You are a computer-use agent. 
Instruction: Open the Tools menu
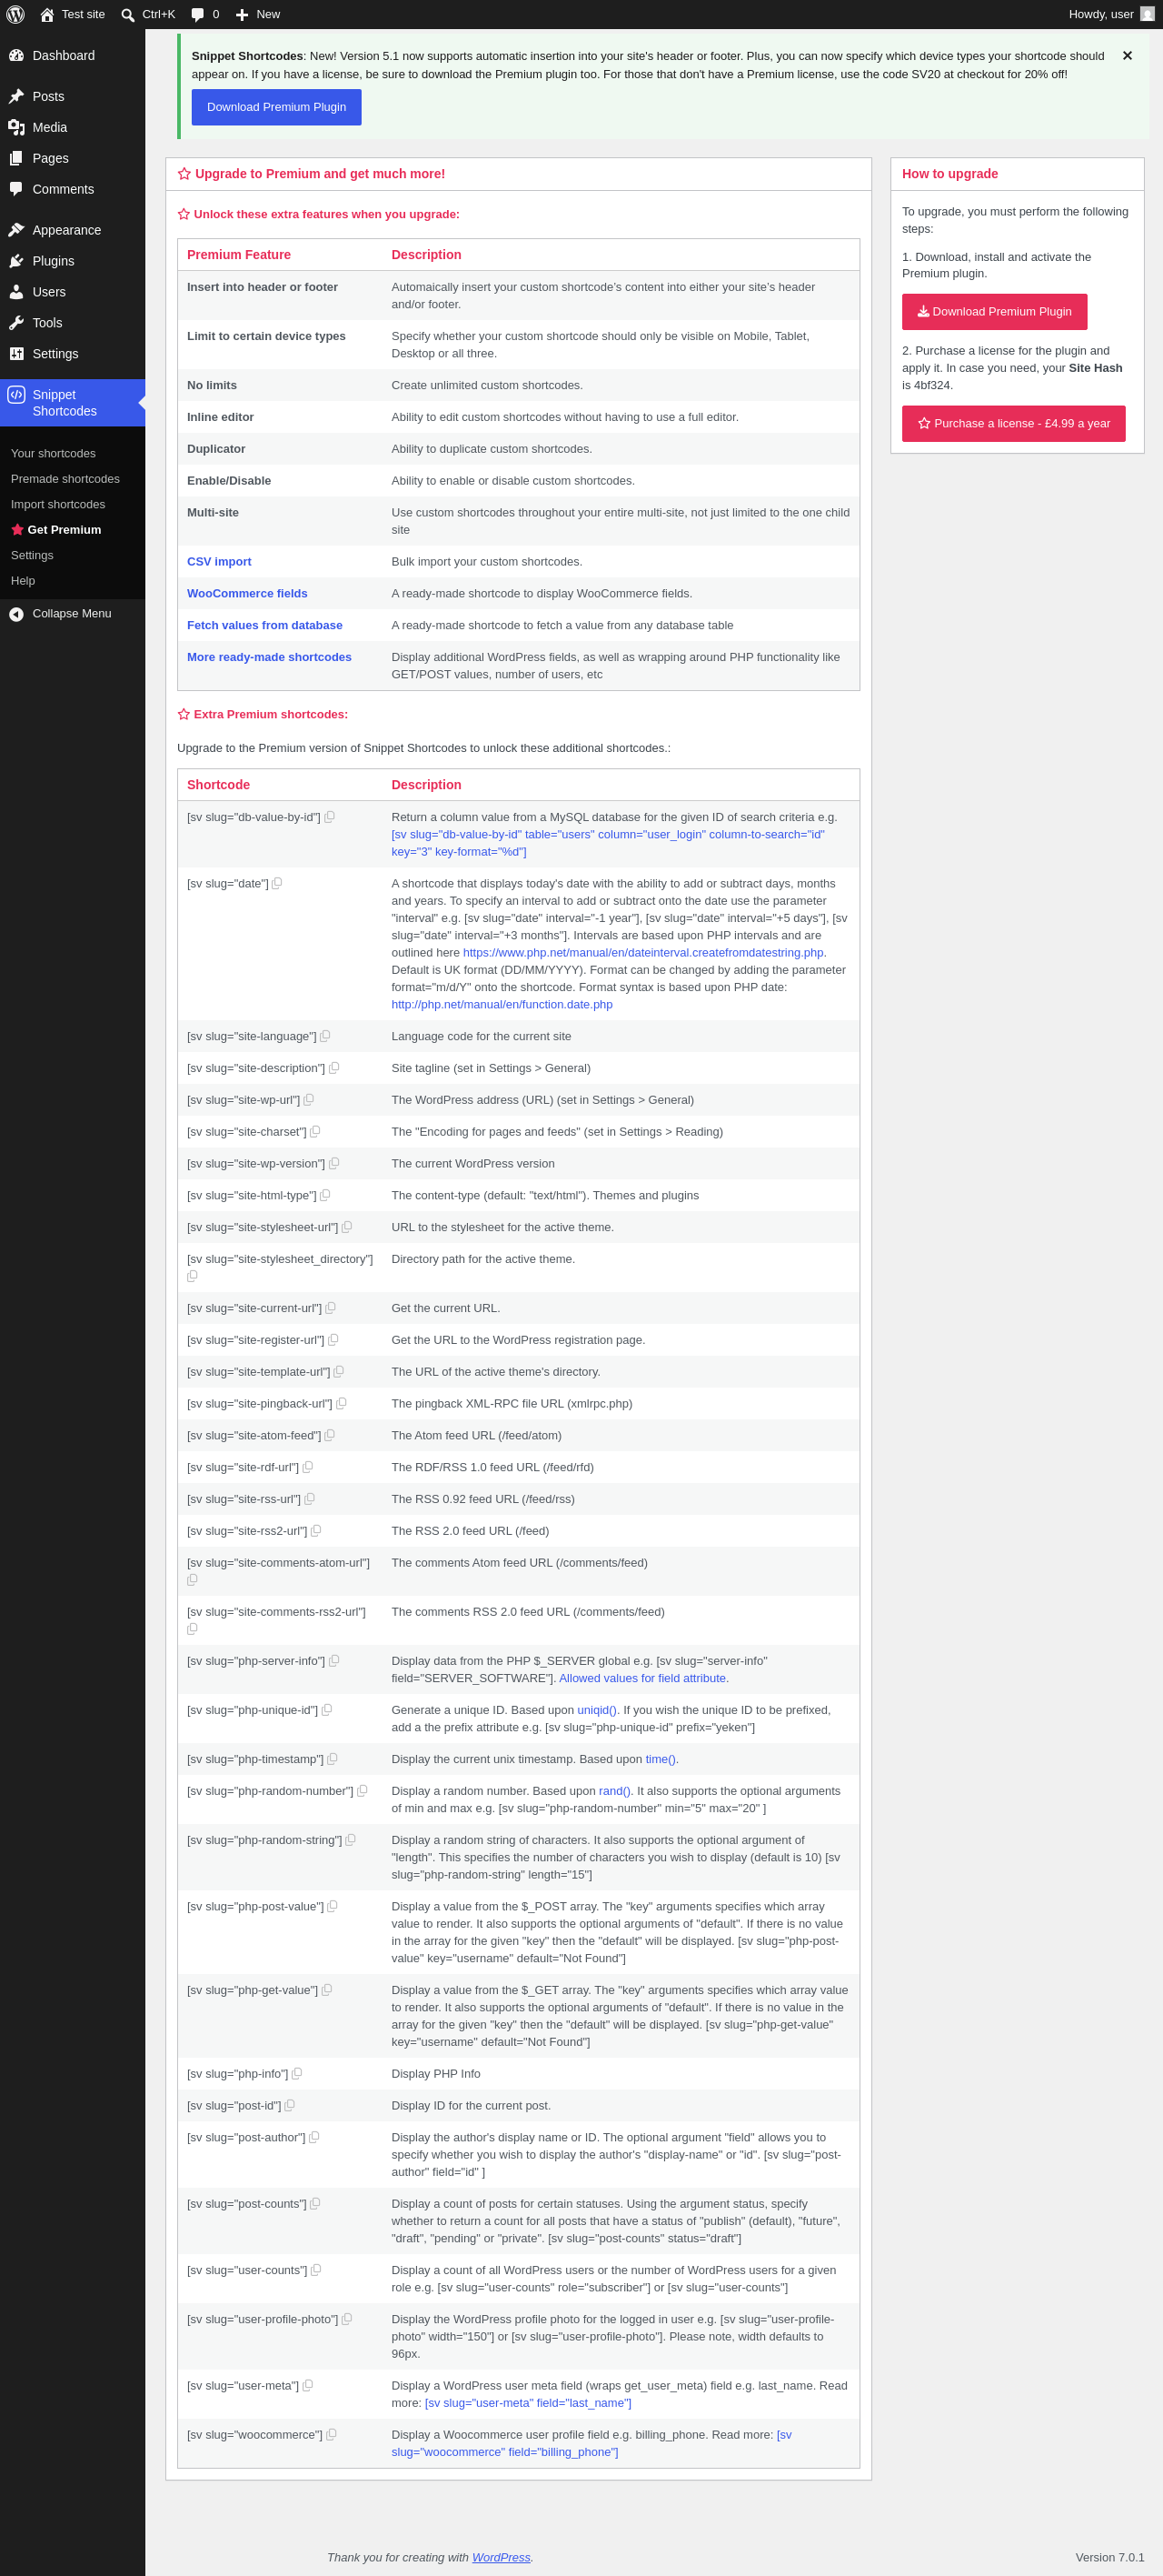72,323
